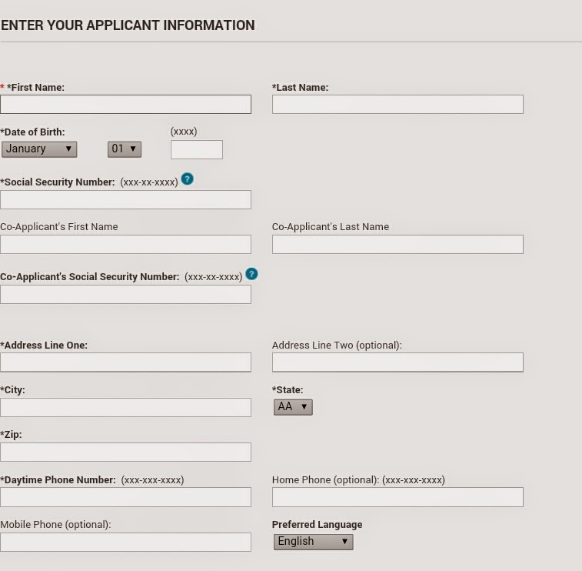Click the Co-Applicant's Last Name field
This screenshot has height=571, width=582.
click(x=397, y=245)
